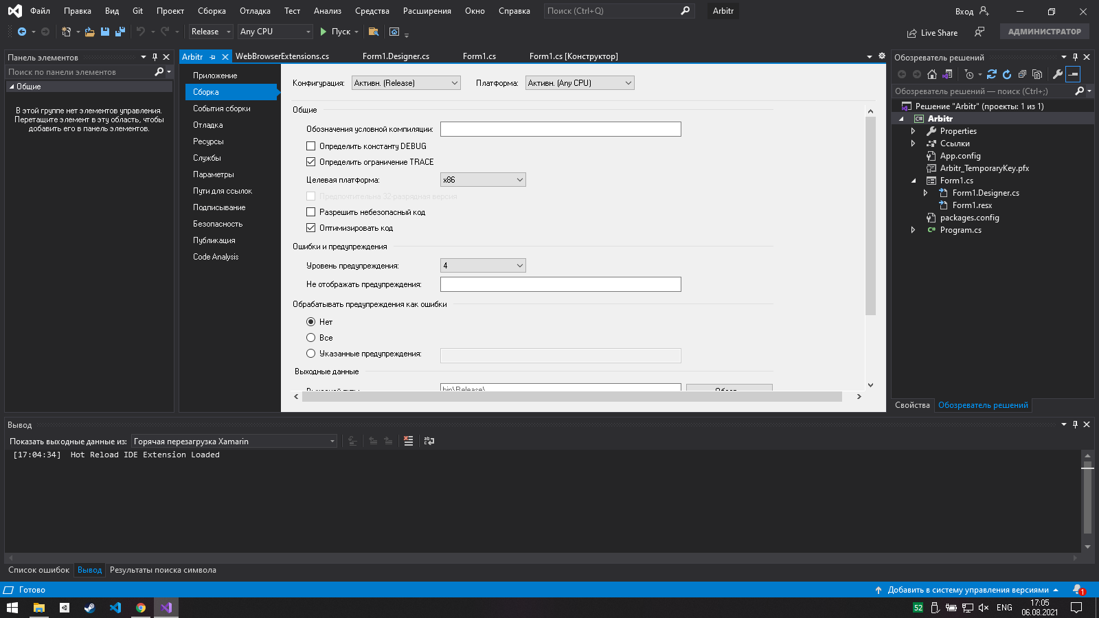Open the Release configuration dropdown in toolbar
This screenshot has height=618, width=1099.
pyautogui.click(x=212, y=32)
